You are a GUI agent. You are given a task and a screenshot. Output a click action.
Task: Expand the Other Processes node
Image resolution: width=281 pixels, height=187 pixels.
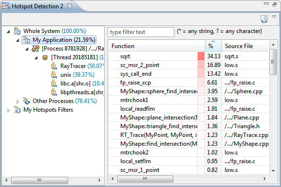(x=18, y=102)
